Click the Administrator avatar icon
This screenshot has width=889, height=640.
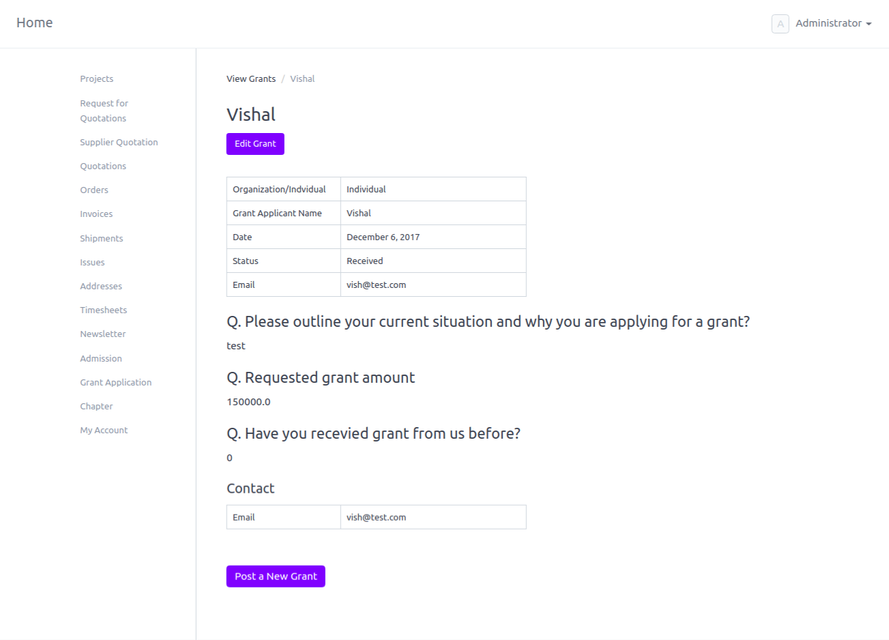coord(780,24)
